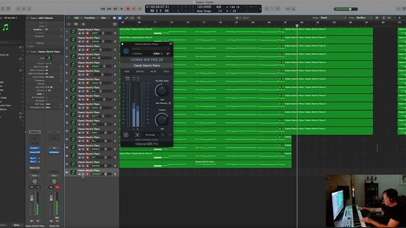Toggle the Cycle button in the transport
Viewport: 406px width, 228px height.
point(140,9)
